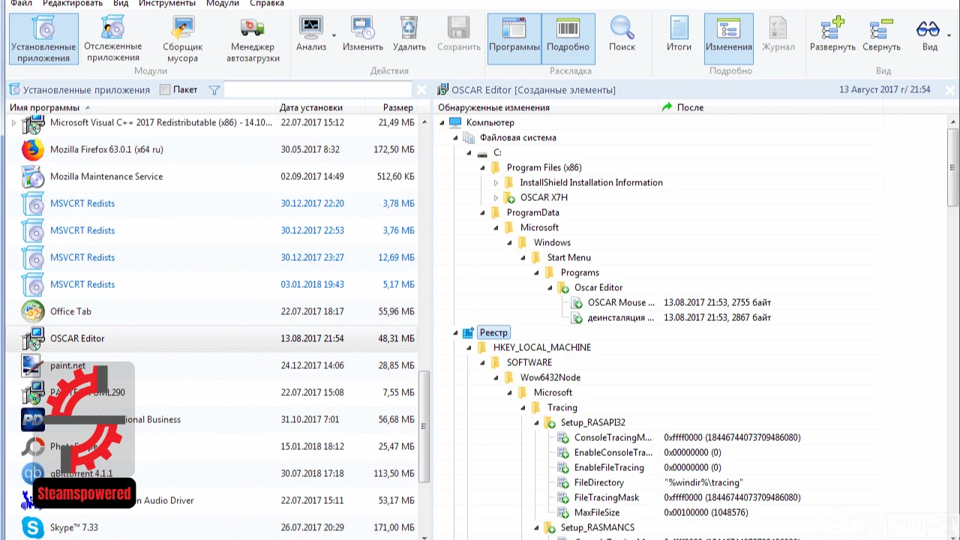The width and height of the screenshot is (960, 540).
Task: Select the Office Tab program
Action: pos(212,311)
